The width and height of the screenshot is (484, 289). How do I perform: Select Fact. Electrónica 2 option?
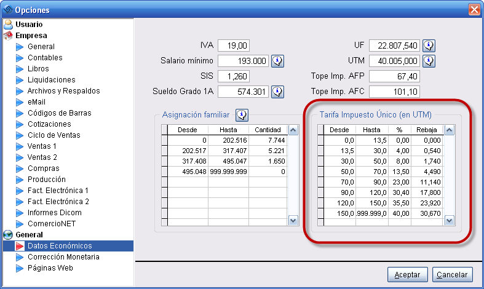point(58,202)
